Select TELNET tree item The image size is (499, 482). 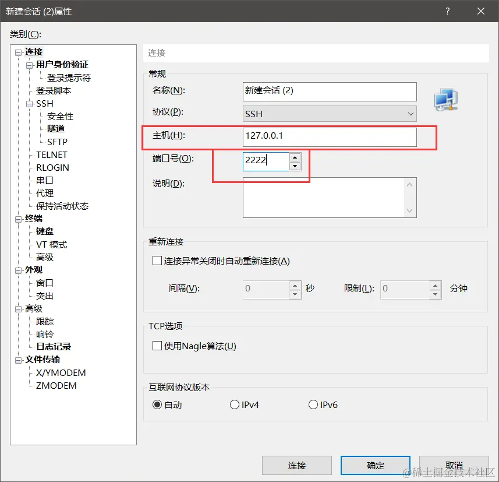(52, 155)
